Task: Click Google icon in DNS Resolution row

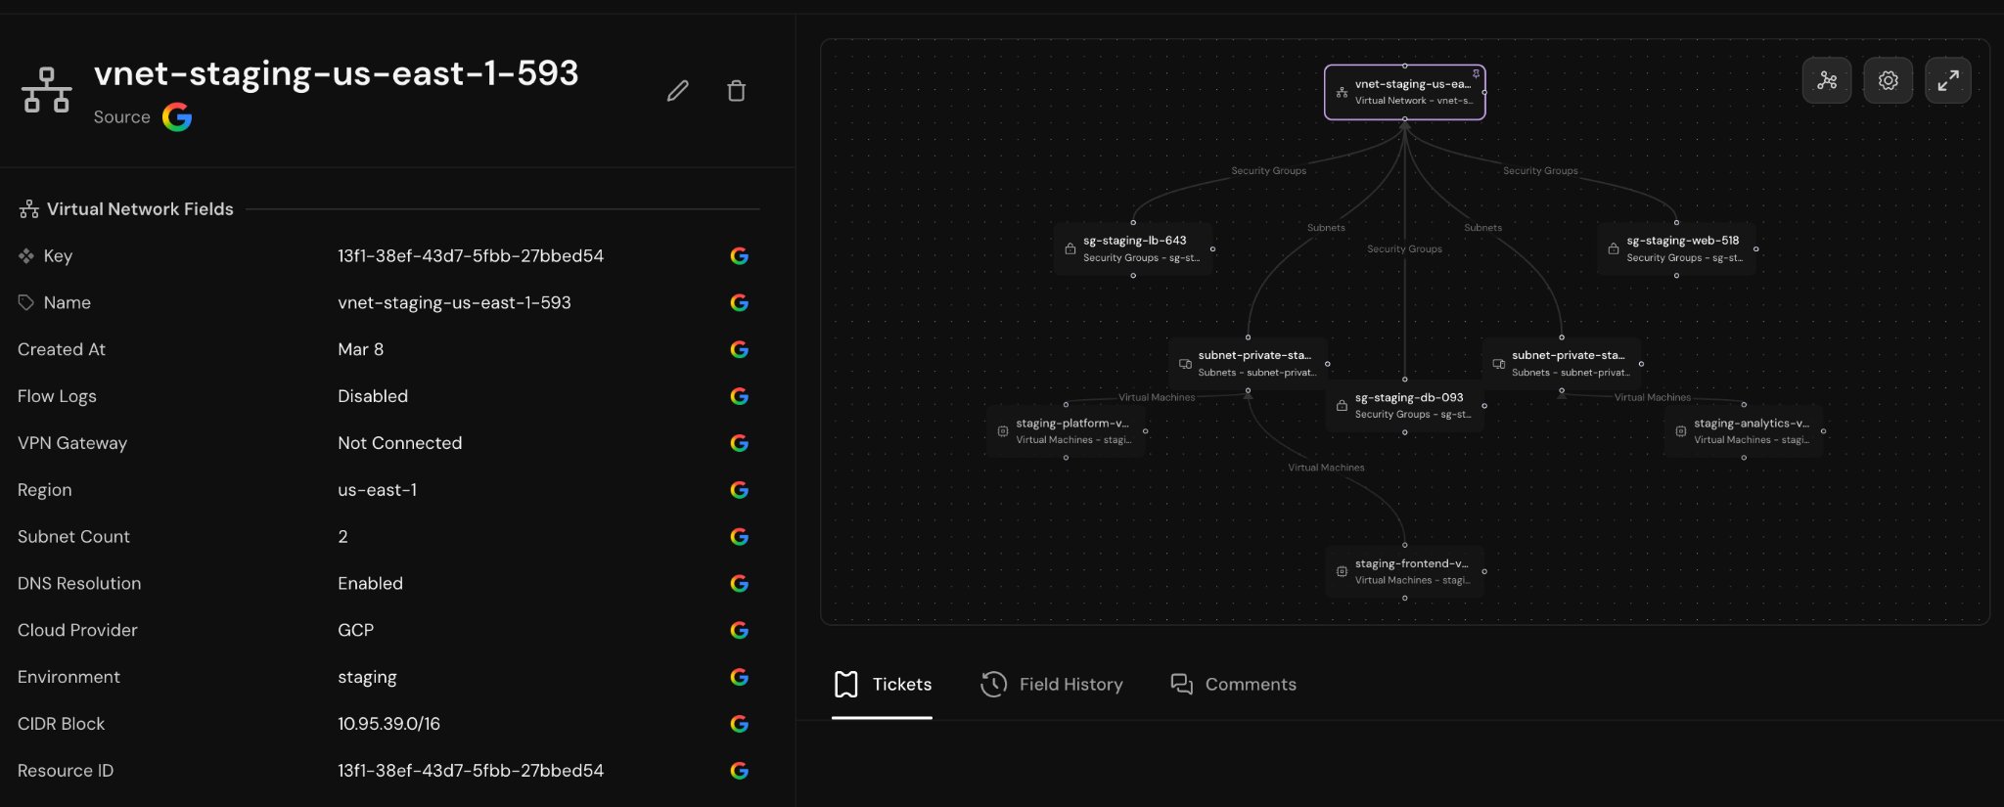Action: (740, 583)
